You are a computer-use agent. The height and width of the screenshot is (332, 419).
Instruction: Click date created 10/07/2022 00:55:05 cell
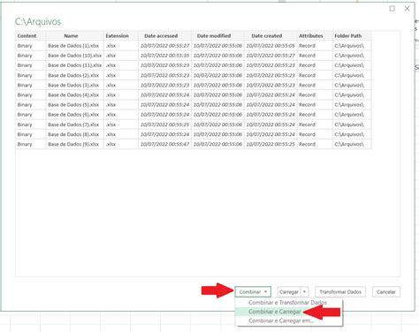(x=270, y=46)
